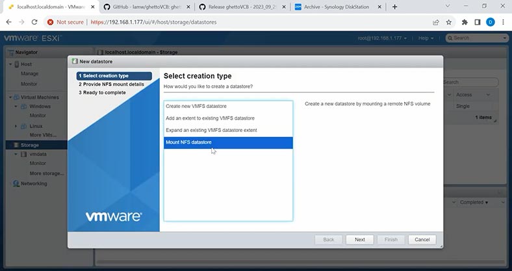
Task: Go to step 3 Ready to complete
Action: coord(102,93)
